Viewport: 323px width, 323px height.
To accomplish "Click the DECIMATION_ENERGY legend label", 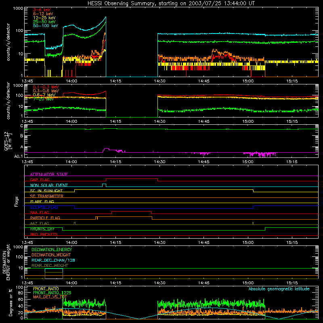I will 52,250.
